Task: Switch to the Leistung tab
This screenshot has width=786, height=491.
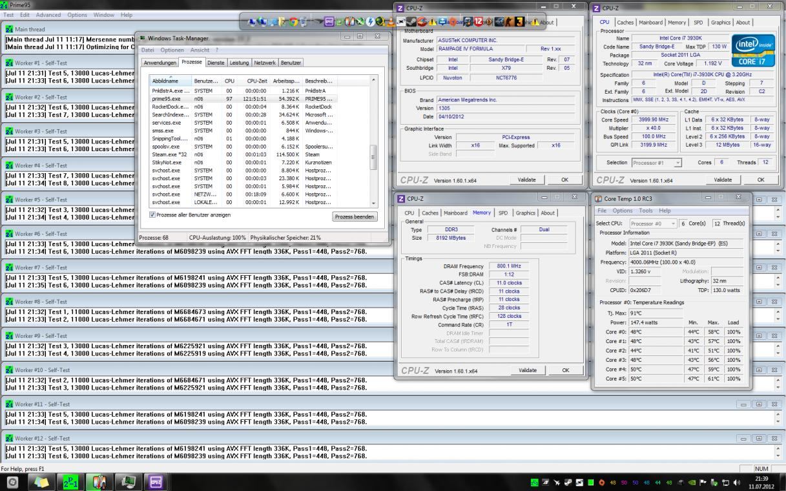Action: coord(239,63)
